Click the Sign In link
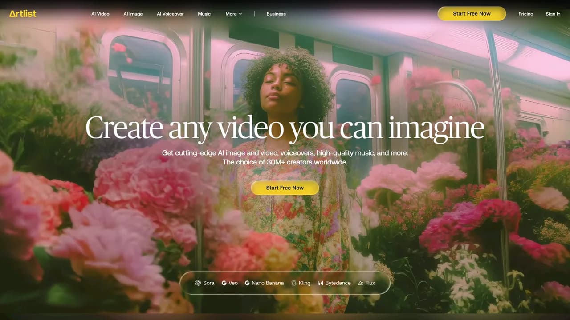The height and width of the screenshot is (320, 570). [x=553, y=14]
